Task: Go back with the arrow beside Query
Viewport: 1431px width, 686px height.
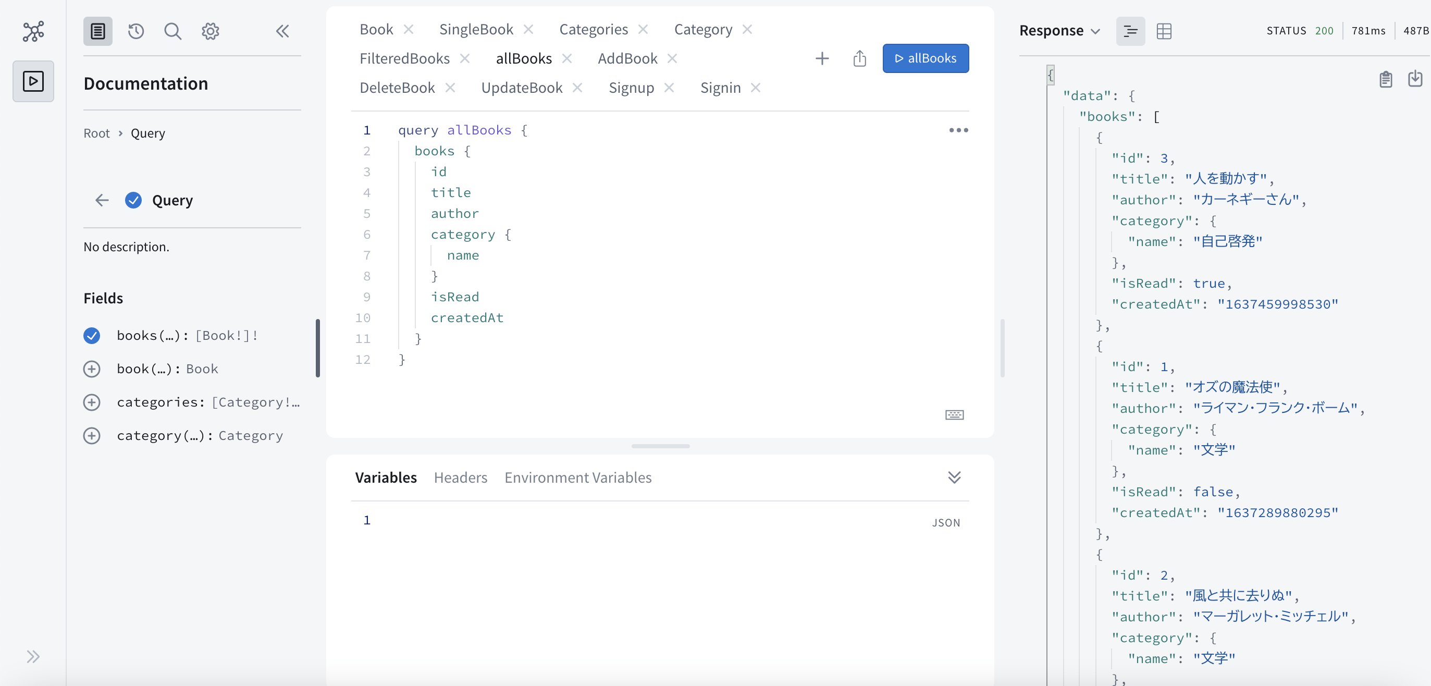Action: (102, 200)
